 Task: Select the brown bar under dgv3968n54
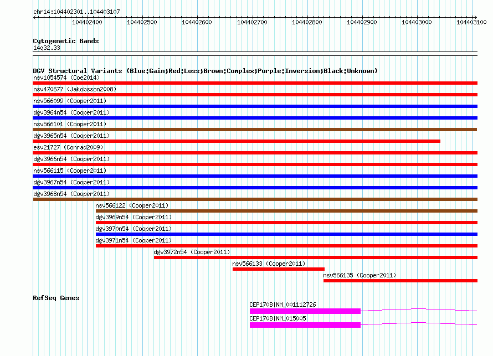tap(255, 199)
